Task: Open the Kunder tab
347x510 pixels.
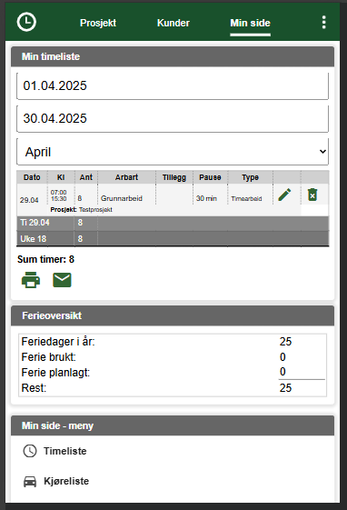Action: pos(173,23)
